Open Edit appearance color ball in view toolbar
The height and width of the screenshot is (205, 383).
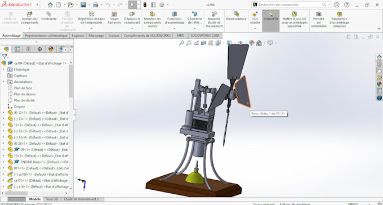click(252, 43)
